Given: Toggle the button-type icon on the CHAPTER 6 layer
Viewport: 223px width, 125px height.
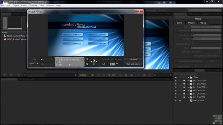Looking at the screenshot, I should 184,81.
